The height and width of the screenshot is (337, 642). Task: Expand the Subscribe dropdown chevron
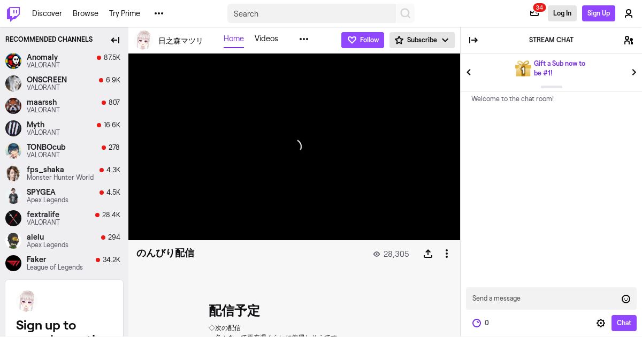point(445,40)
